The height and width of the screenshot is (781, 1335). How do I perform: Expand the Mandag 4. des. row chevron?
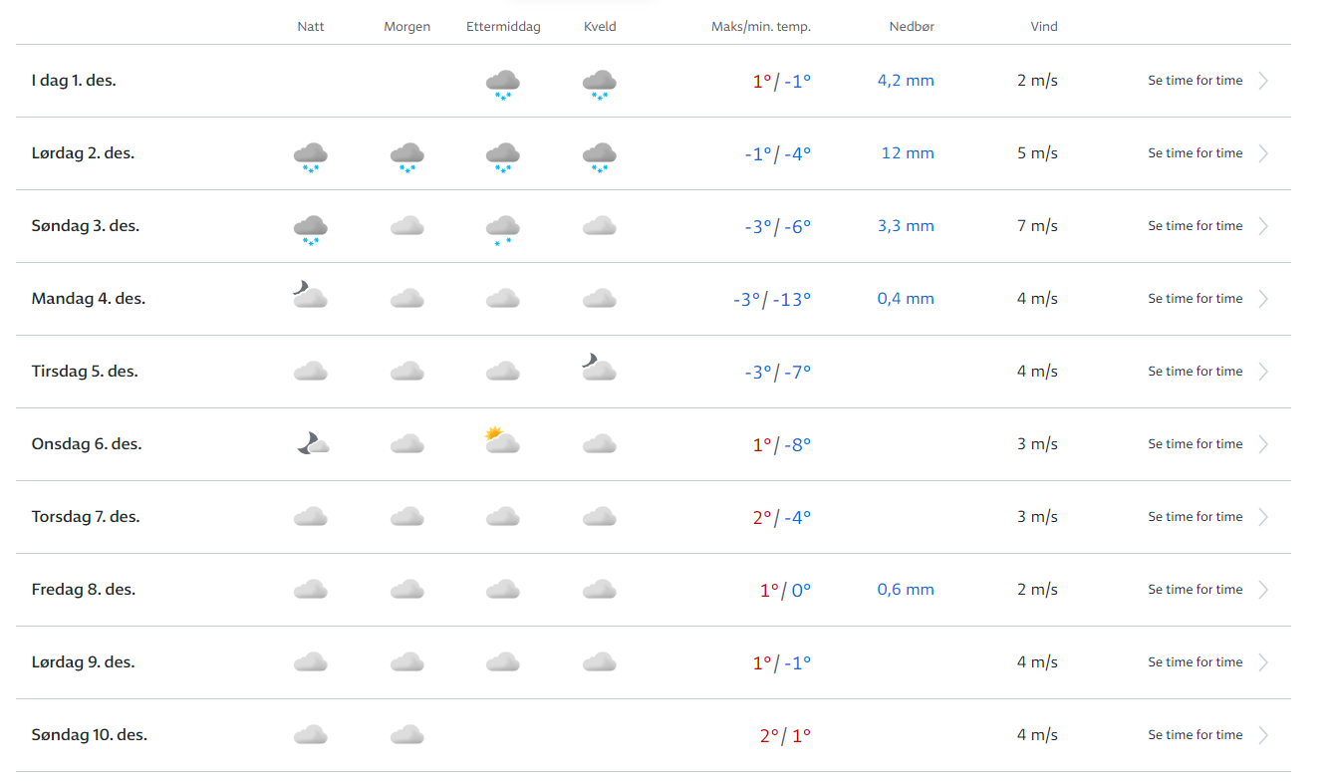pyautogui.click(x=1263, y=299)
